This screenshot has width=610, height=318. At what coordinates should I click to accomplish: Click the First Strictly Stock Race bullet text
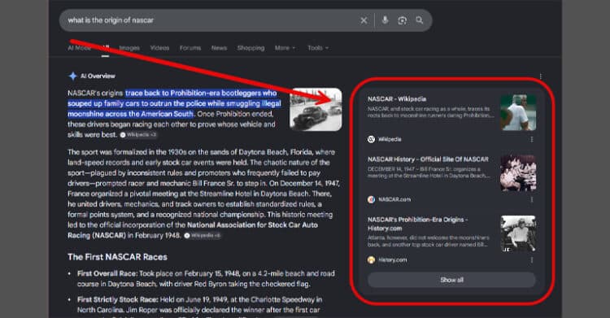pyautogui.click(x=199, y=305)
